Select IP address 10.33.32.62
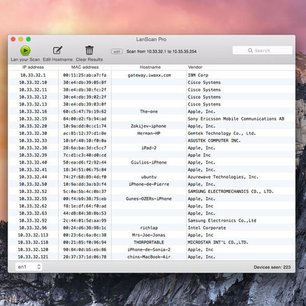The height and width of the screenshot is (306, 306). (33, 206)
